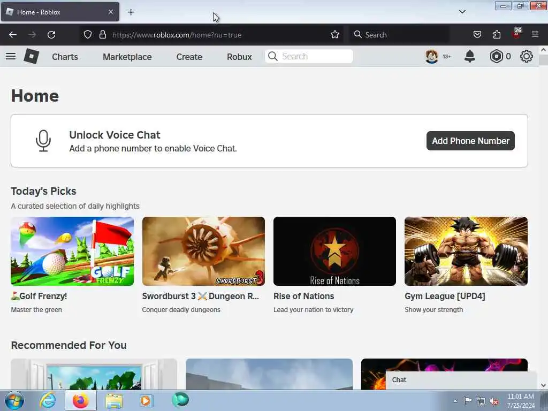The height and width of the screenshot is (411, 548).
Task: Open the Create nav item
Action: click(189, 57)
